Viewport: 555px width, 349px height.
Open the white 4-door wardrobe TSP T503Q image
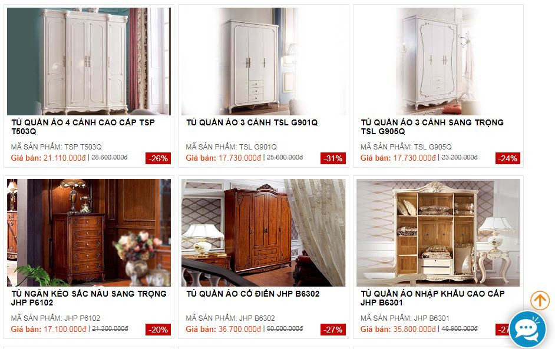[x=89, y=61]
